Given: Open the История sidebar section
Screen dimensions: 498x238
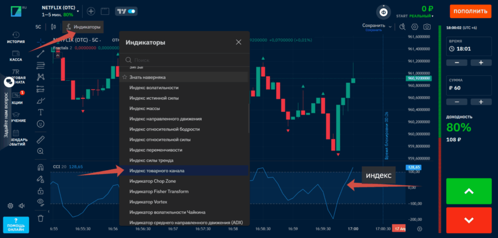Looking at the screenshot, I should [16, 38].
